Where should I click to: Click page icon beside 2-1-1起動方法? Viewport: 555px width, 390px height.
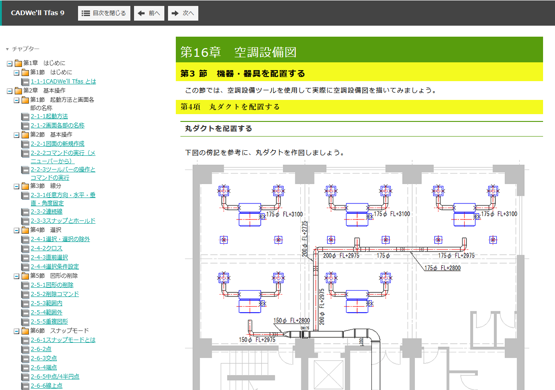click(x=25, y=116)
